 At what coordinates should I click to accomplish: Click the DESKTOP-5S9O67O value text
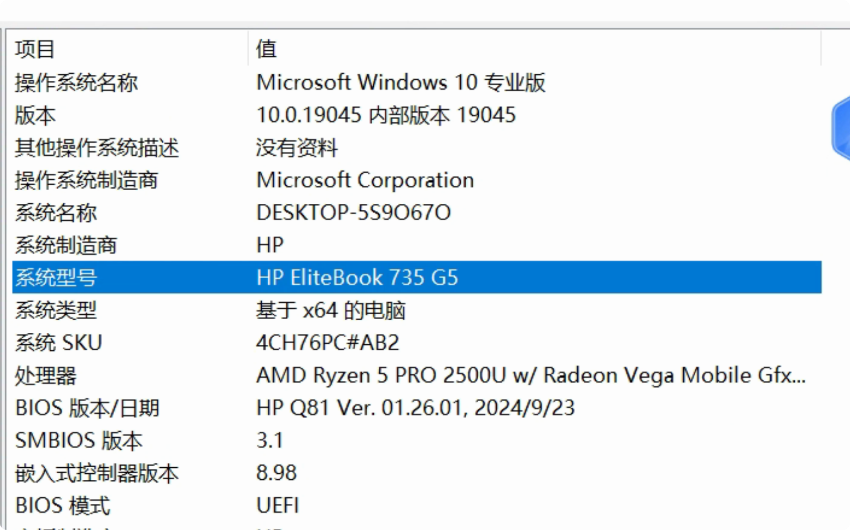click(354, 213)
